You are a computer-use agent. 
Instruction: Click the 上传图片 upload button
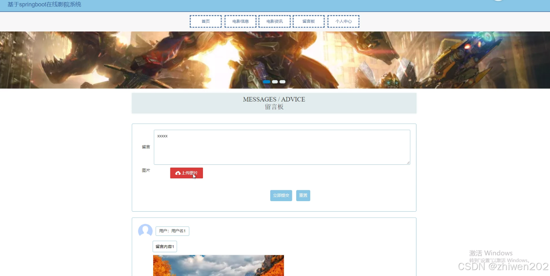(x=186, y=173)
